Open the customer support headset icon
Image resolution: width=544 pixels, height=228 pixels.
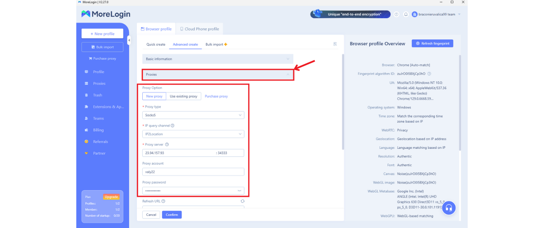click(449, 208)
